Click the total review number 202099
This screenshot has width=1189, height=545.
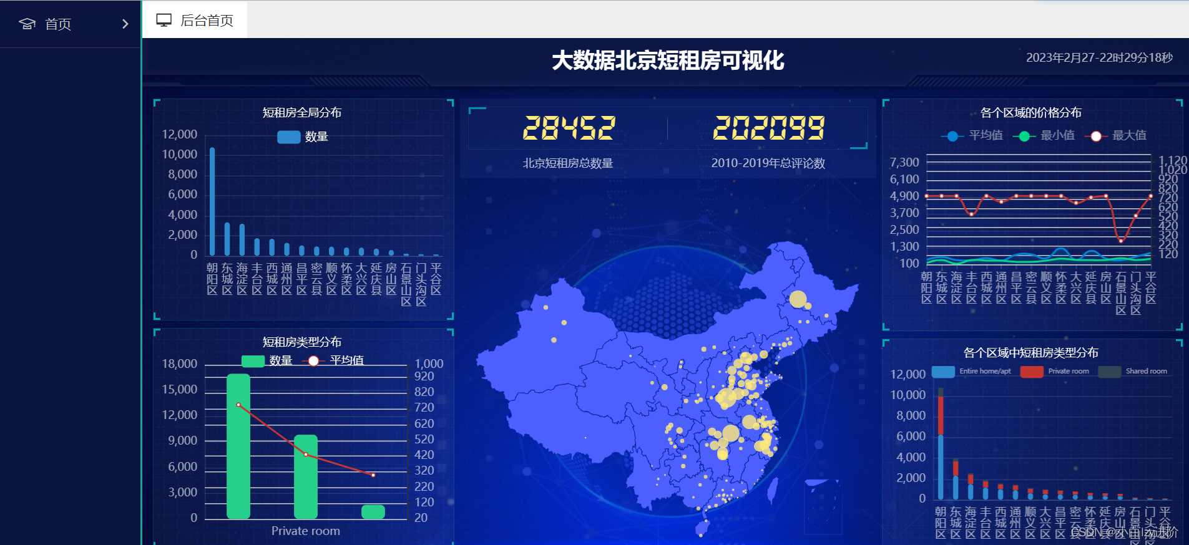click(768, 128)
